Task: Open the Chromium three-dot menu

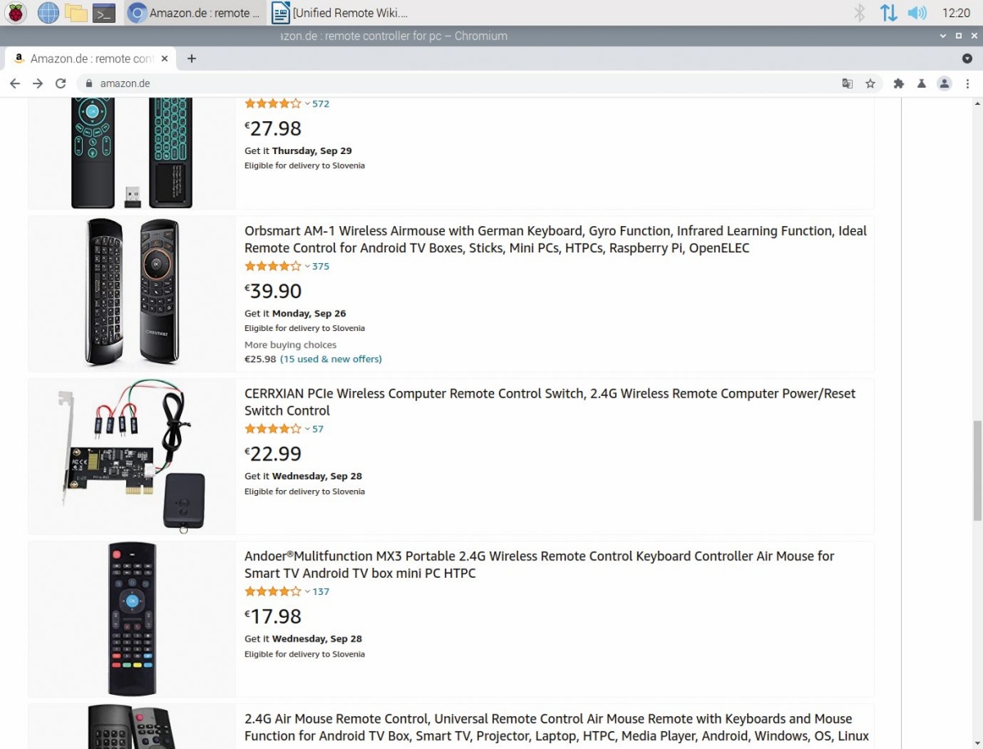Action: [x=967, y=84]
